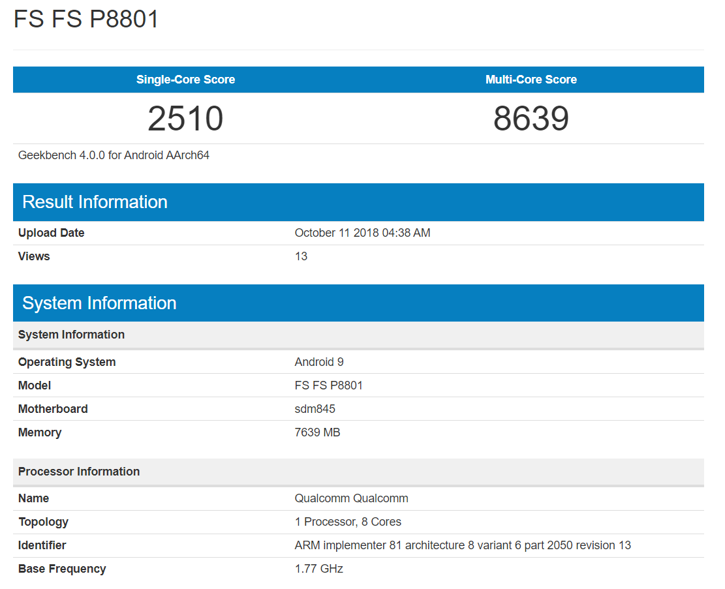Click the Qualcomm Qualcomm processor name
The height and width of the screenshot is (589, 725).
(x=351, y=498)
